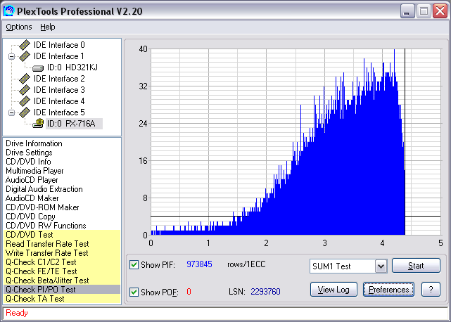Select ID:0 HD321KJ drive
This screenshot has height=322, width=451.
point(72,67)
